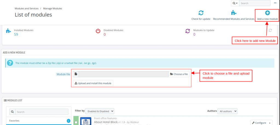Click the About Hotel Block module icon
The height and width of the screenshot is (125, 280).
point(86,122)
